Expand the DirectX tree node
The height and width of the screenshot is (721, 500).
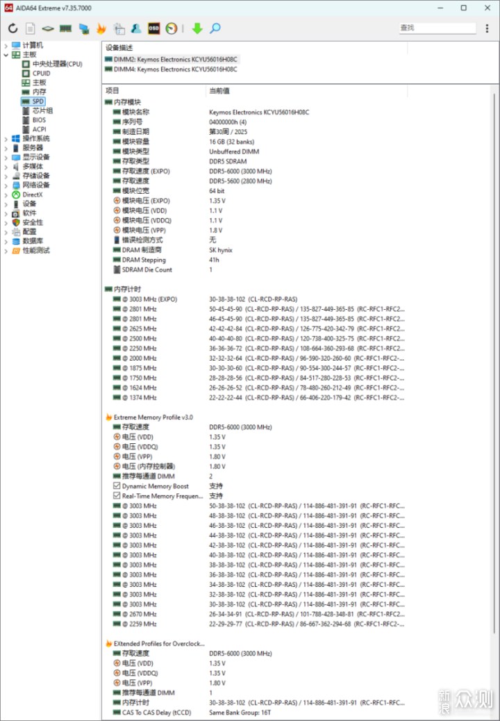(6, 194)
